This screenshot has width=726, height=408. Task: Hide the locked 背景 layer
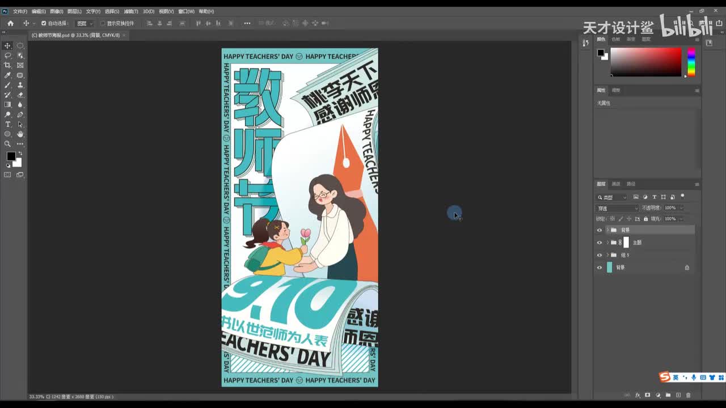click(x=600, y=267)
